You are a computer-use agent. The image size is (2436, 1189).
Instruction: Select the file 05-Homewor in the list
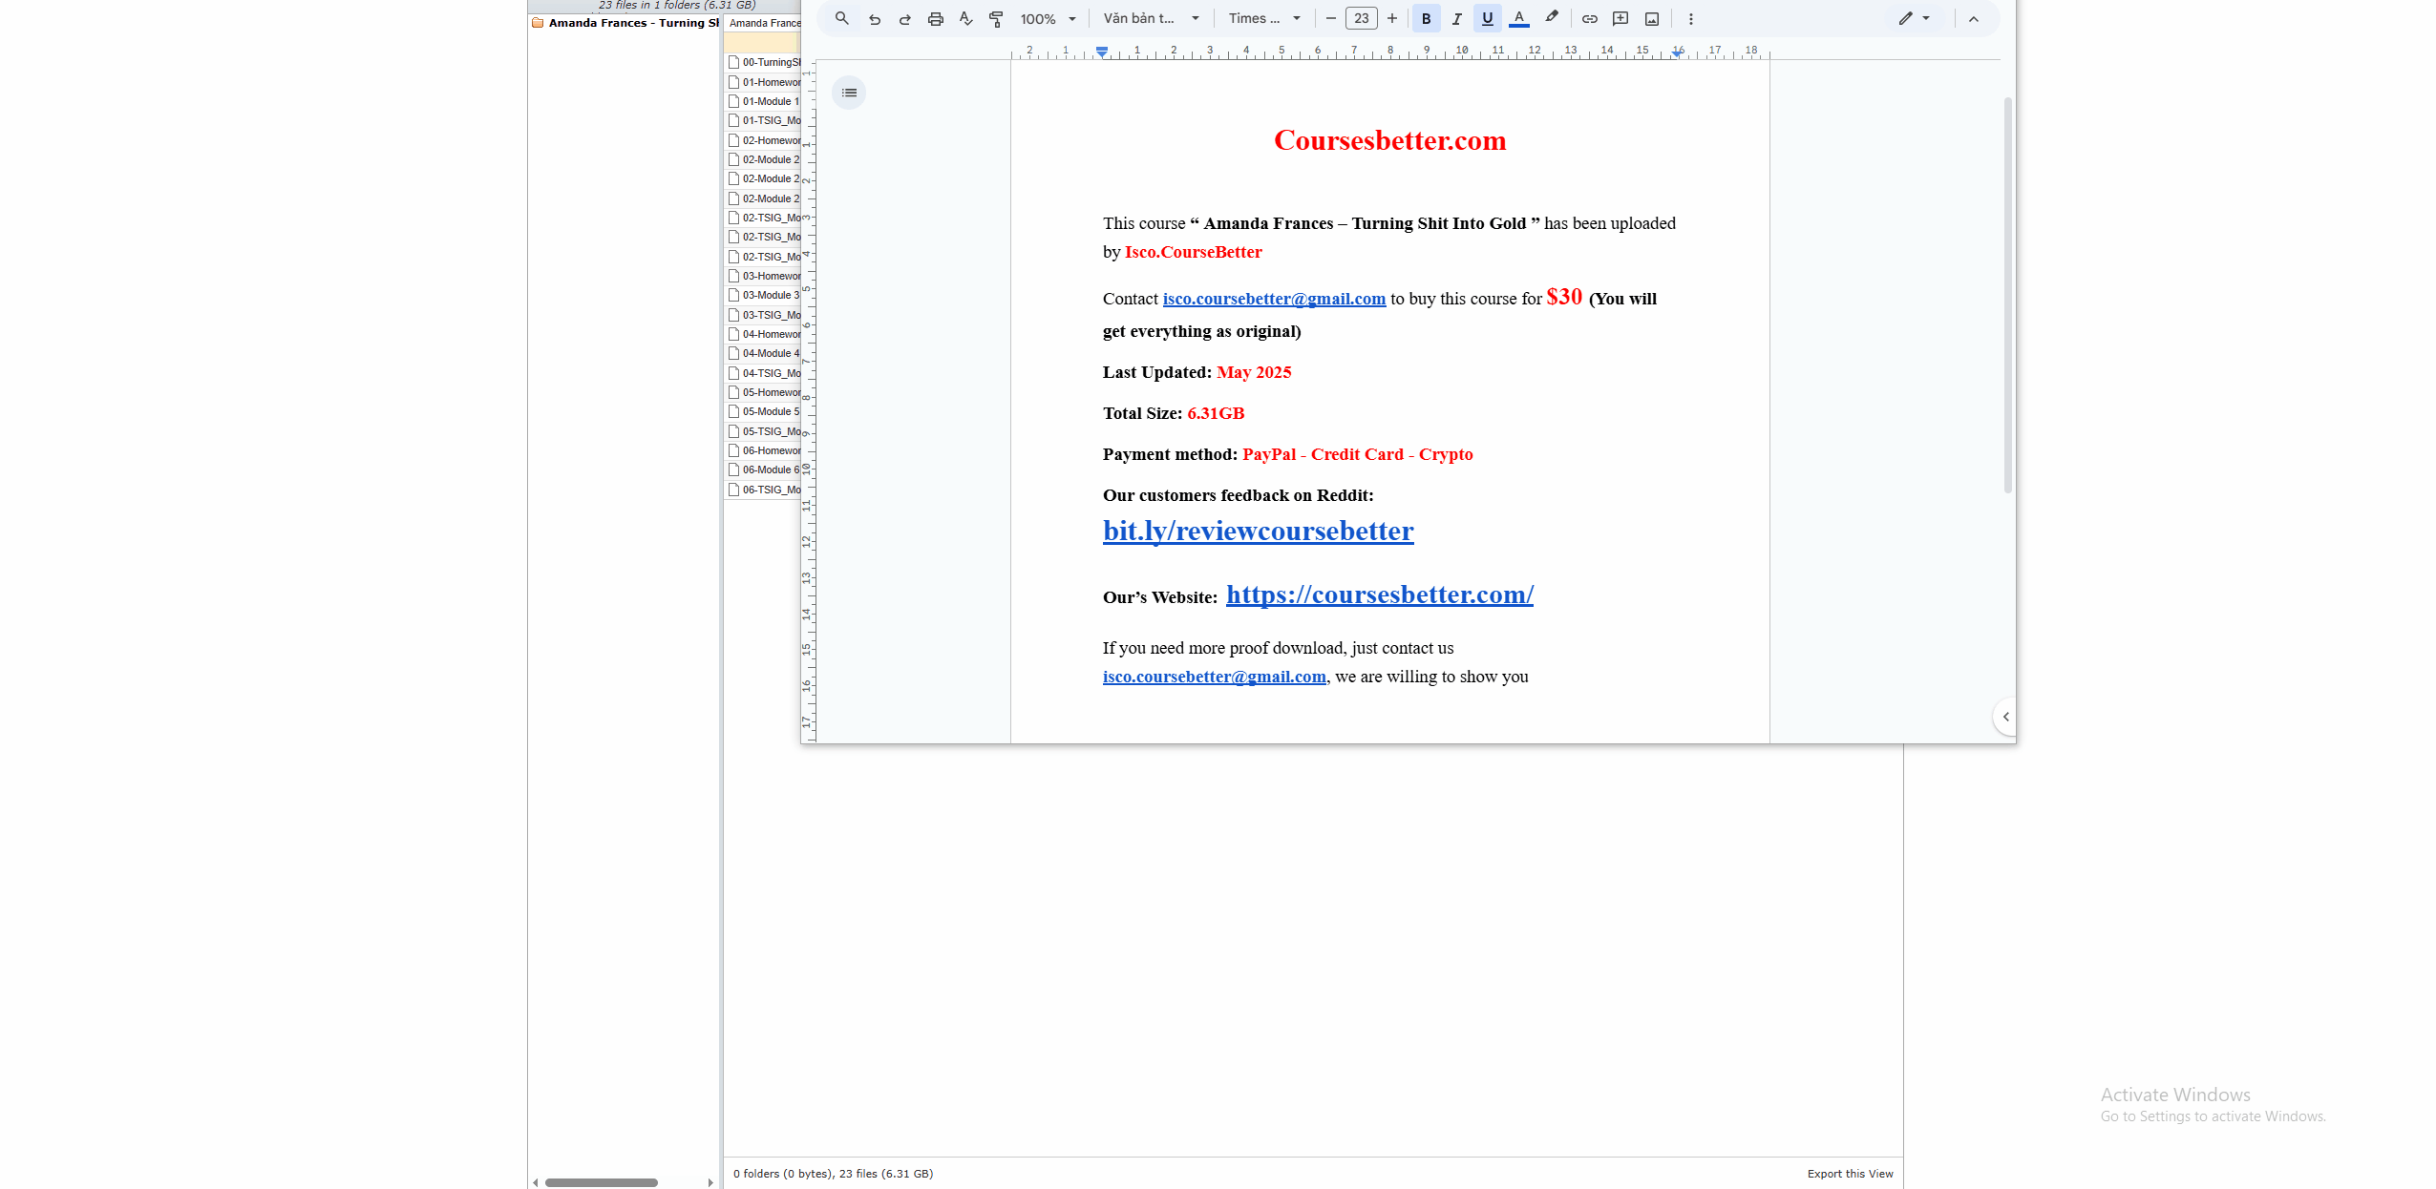(764, 392)
